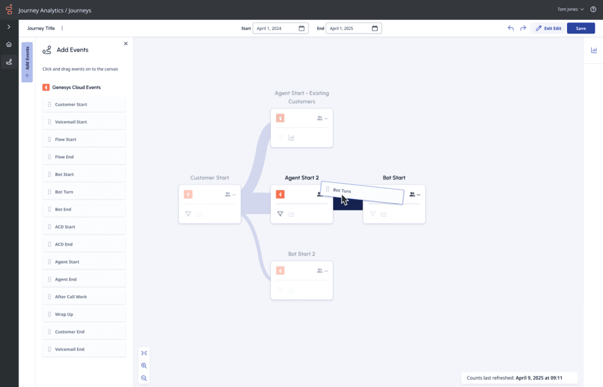Click the Genesys Cloud logo
Viewport: 603px width, 387px height.
click(9, 9)
